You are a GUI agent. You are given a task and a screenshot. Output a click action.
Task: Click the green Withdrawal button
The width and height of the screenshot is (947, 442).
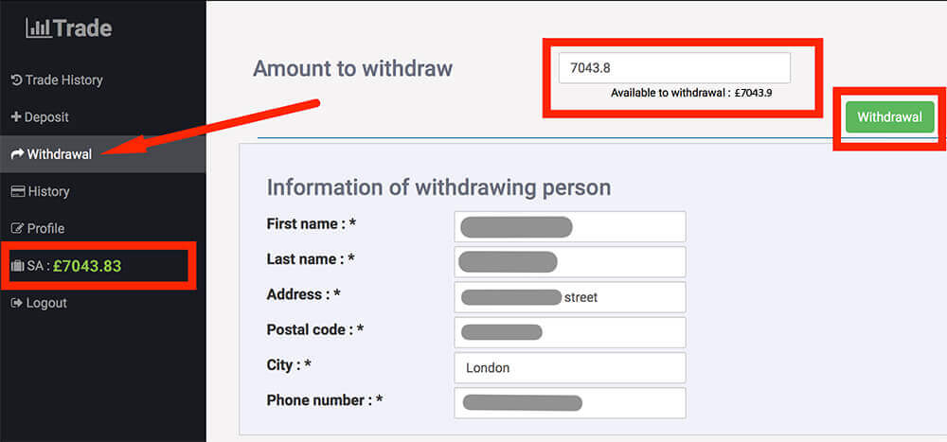(889, 117)
